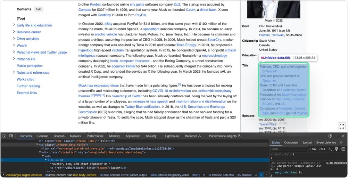Select td.infobox-data.title breadcrumb
This screenshot has width=348, height=178.
point(221,175)
